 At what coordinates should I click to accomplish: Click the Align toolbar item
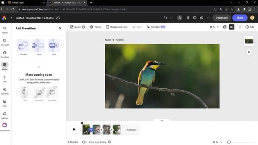tap(137, 27)
